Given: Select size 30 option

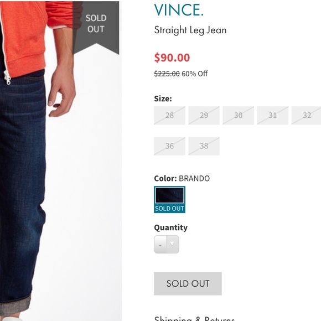Looking at the screenshot, I should pyautogui.click(x=239, y=116).
